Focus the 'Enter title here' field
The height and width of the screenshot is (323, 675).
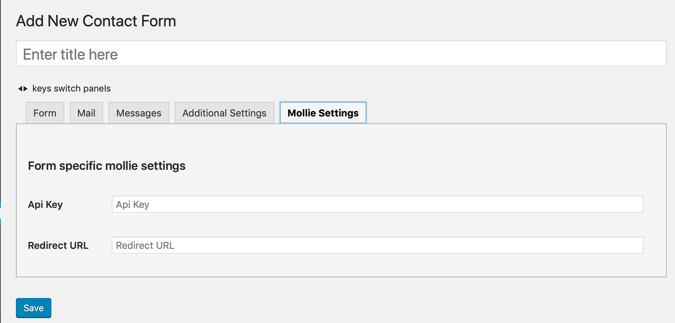click(x=341, y=54)
